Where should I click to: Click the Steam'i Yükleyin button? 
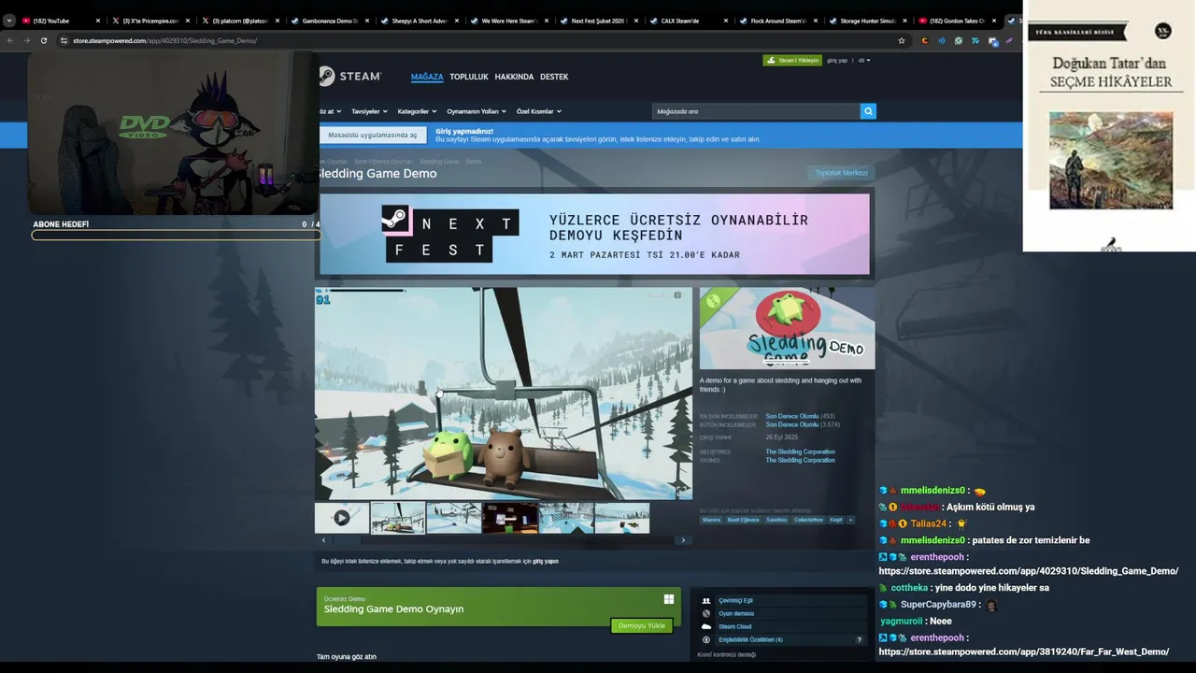[x=792, y=60]
